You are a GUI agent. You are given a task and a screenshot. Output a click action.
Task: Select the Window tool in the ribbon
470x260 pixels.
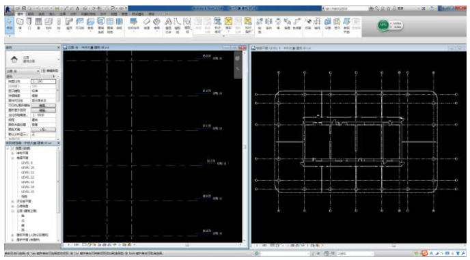tap(38, 24)
